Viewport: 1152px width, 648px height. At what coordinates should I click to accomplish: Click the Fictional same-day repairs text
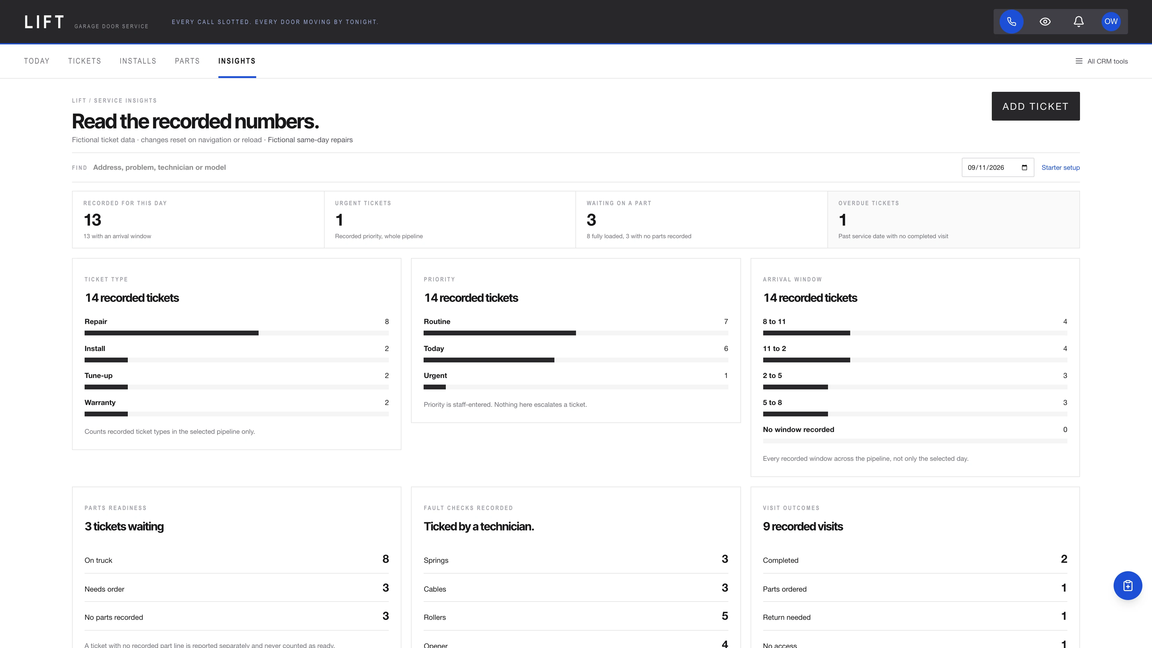(x=310, y=140)
